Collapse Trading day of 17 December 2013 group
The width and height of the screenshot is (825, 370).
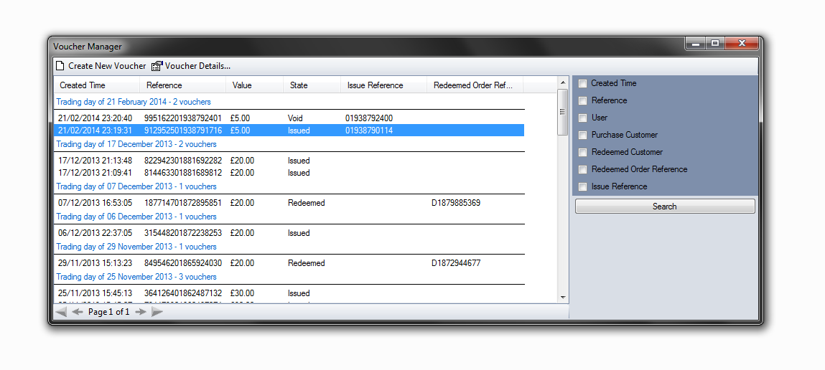pos(136,144)
